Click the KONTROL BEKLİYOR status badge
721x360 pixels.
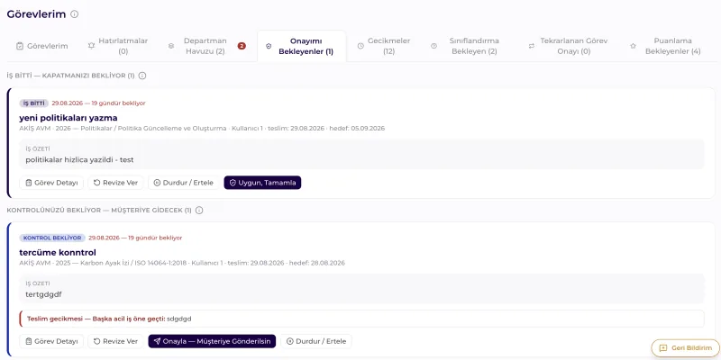(x=52, y=238)
